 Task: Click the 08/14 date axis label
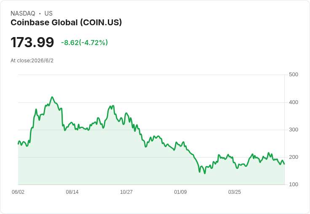(72, 192)
